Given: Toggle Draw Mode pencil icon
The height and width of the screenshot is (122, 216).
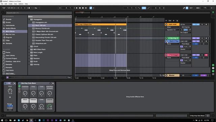Looking at the screenshot, I should [x=184, y=8].
